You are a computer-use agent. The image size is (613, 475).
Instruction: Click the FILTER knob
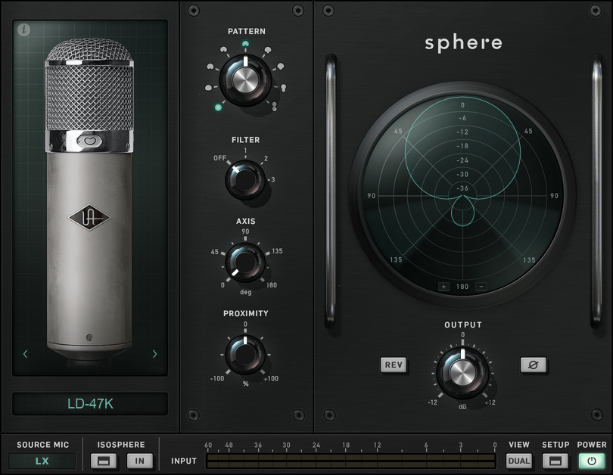(x=245, y=180)
